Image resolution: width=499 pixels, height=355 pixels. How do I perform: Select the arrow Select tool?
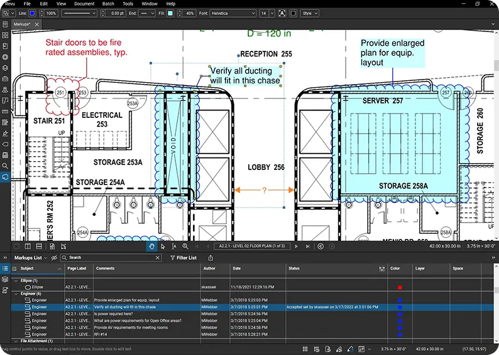point(163,246)
